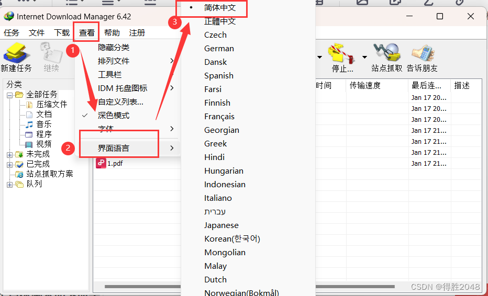Image resolution: width=488 pixels, height=296 pixels.
Task: Open the 下载 menu
Action: pyautogui.click(x=62, y=32)
